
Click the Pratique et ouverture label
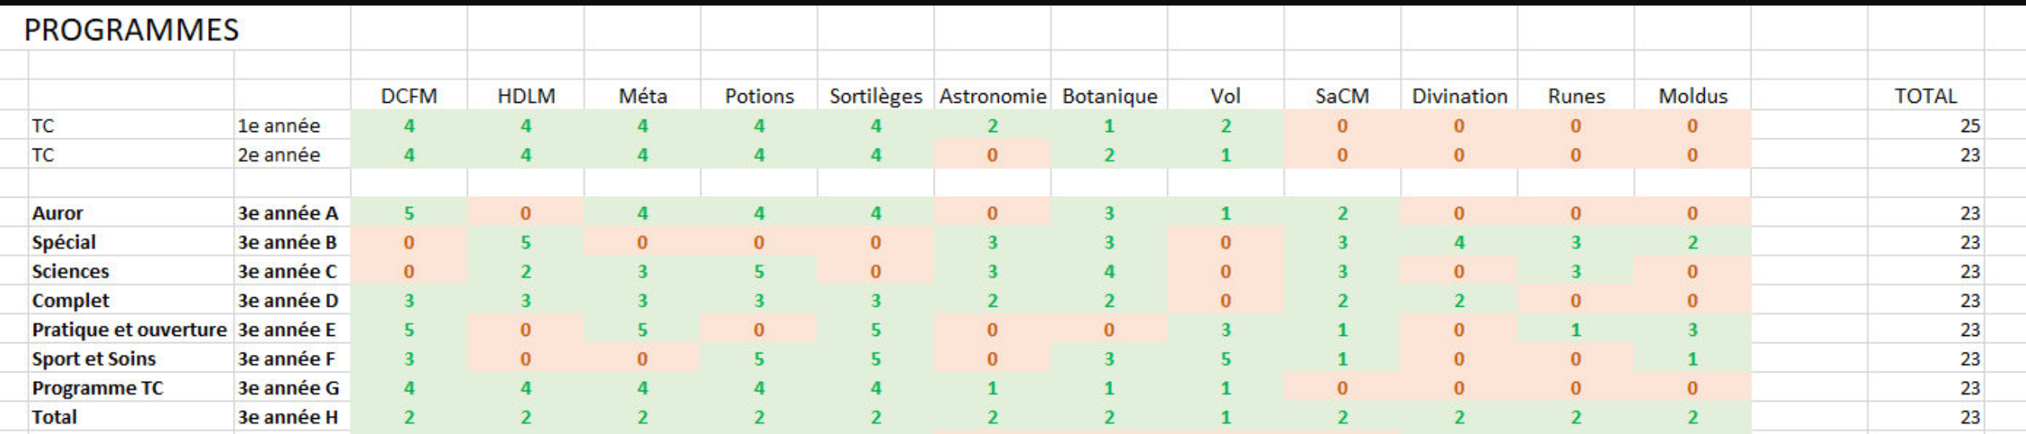(x=129, y=330)
